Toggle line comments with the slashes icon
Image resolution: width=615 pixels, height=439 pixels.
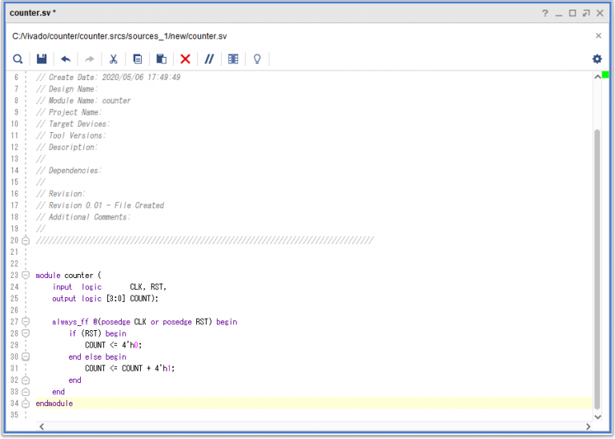209,59
